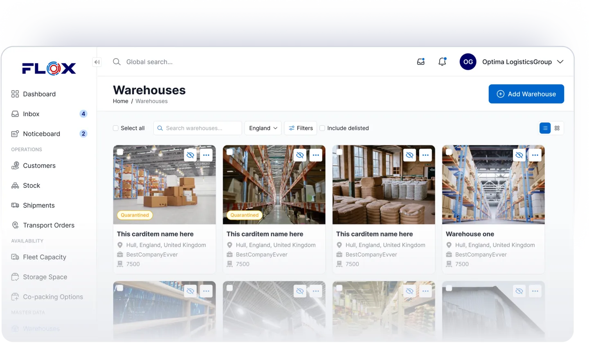Image resolution: width=589 pixels, height=343 pixels.
Task: Open more options on second Quarantined card
Action: [316, 155]
